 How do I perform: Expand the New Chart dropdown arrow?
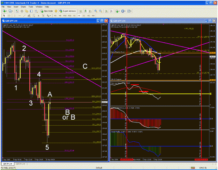(x=6, y=11)
